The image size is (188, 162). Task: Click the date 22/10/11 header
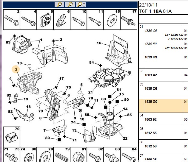[x=148, y=5]
